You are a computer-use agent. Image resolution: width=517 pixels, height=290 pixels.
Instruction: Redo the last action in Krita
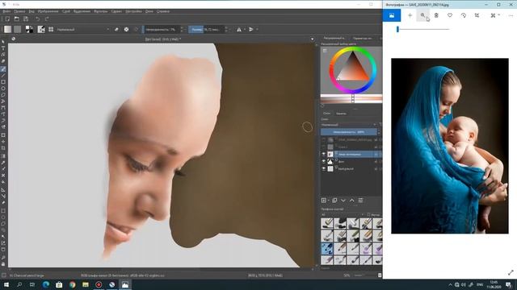coord(47,19)
